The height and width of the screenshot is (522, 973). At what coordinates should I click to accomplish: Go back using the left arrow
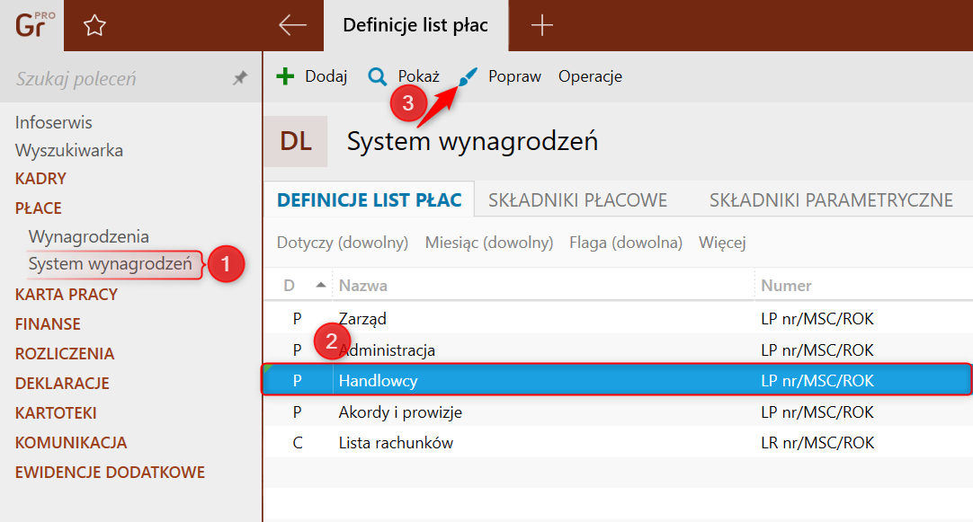(x=292, y=25)
